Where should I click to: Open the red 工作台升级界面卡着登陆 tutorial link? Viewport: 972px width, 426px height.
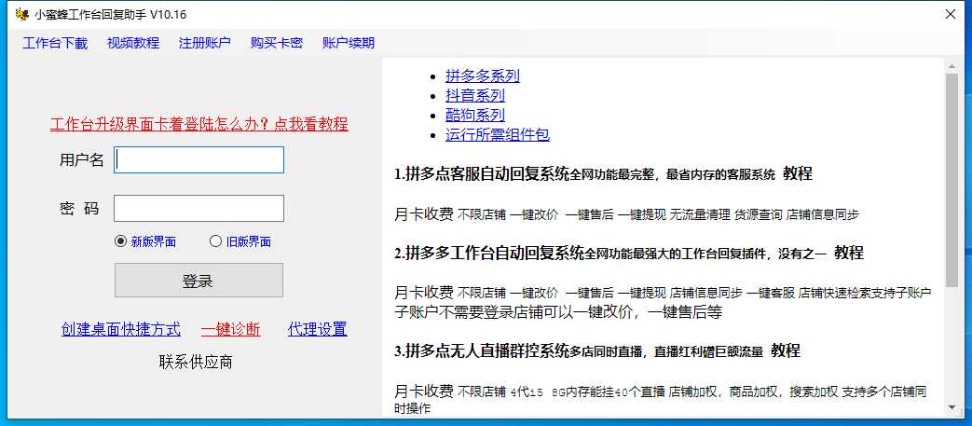[x=199, y=124]
